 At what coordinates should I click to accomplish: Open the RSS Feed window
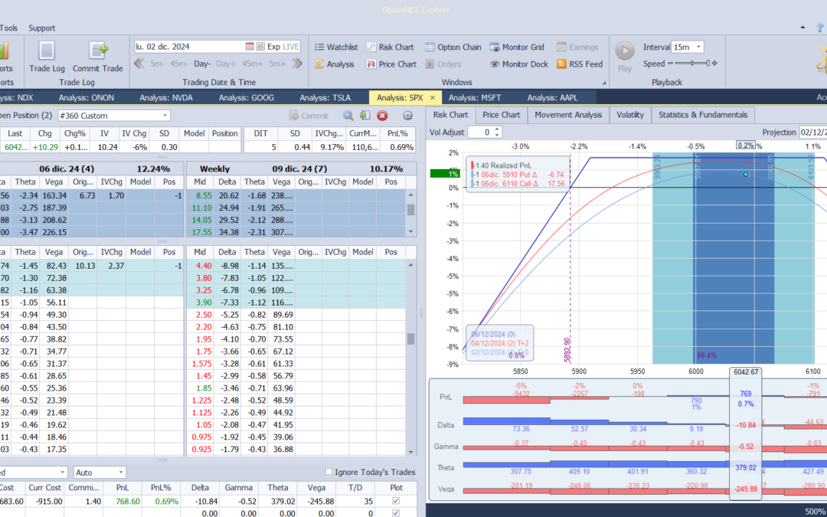[580, 64]
